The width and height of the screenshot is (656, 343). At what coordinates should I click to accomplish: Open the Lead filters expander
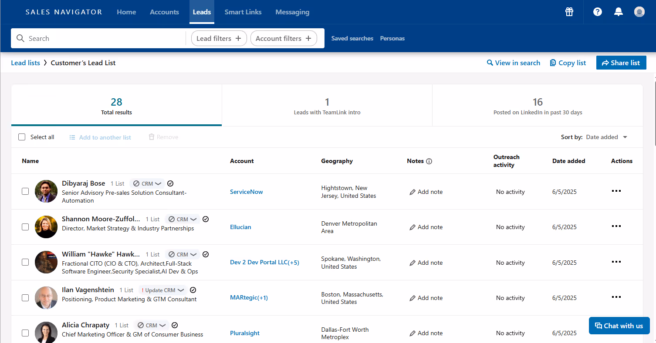coord(219,38)
